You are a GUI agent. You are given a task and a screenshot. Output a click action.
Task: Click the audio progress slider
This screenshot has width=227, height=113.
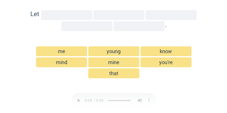coord(119,101)
